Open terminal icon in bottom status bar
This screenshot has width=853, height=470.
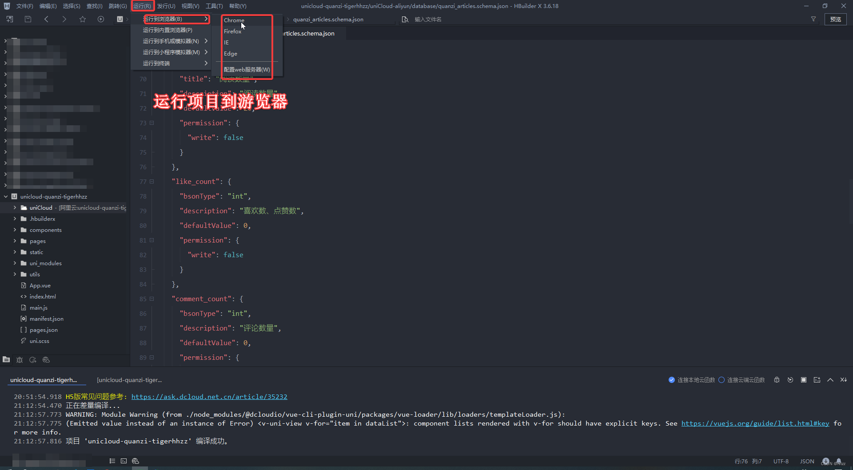point(124,461)
